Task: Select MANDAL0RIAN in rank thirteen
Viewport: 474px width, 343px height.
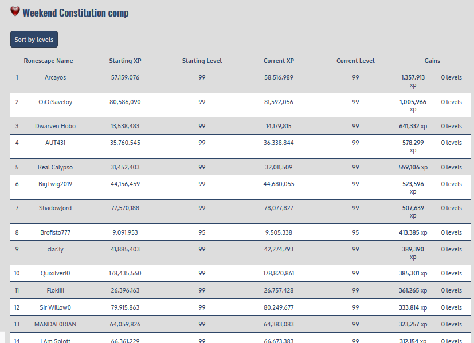Action: click(55, 324)
